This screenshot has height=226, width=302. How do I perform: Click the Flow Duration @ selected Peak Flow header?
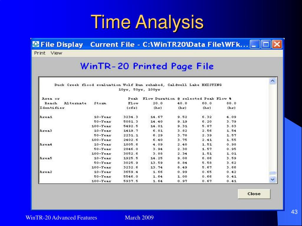click(x=187, y=99)
